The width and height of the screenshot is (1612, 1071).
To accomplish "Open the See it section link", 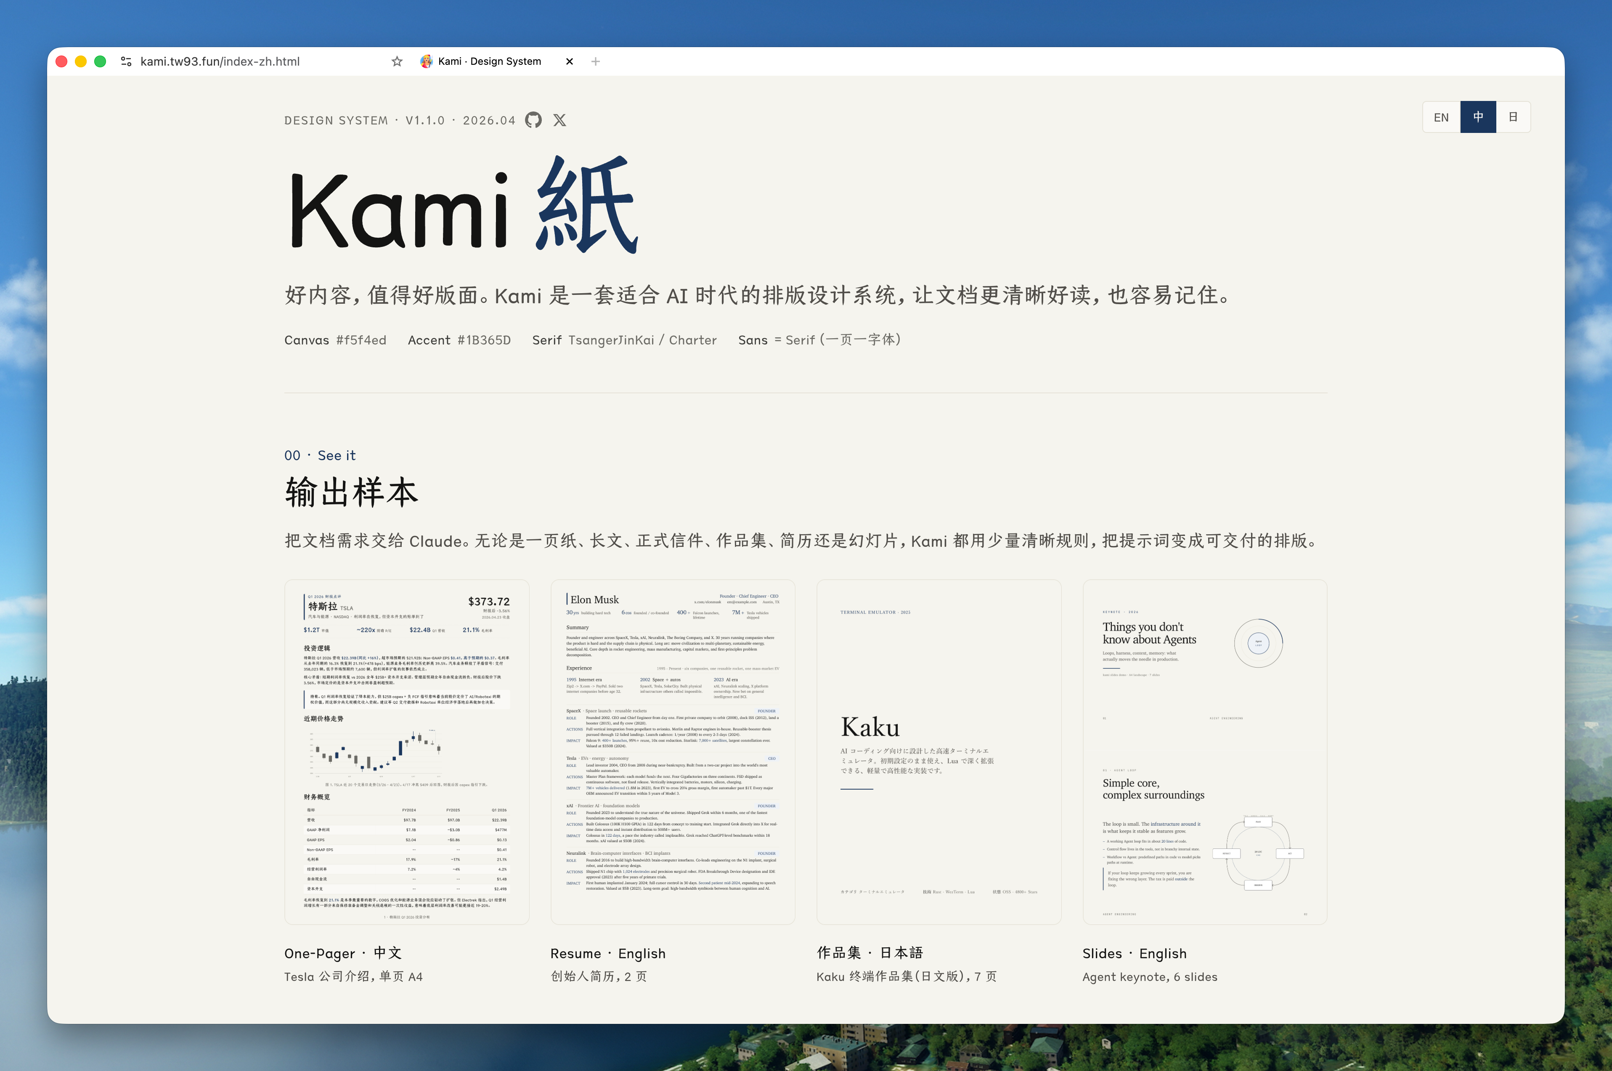I will [337, 455].
